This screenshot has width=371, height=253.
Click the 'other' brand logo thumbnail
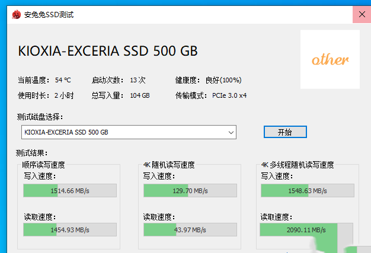pyautogui.click(x=330, y=59)
